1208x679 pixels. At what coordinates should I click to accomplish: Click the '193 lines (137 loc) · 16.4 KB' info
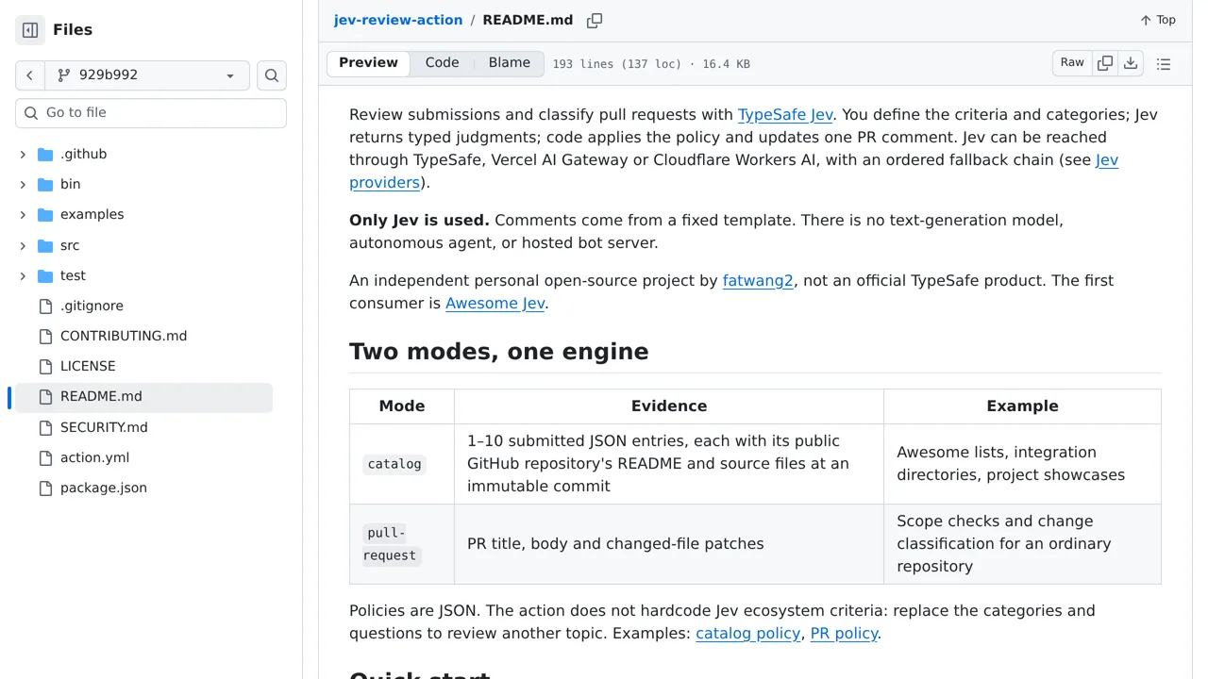651,64
